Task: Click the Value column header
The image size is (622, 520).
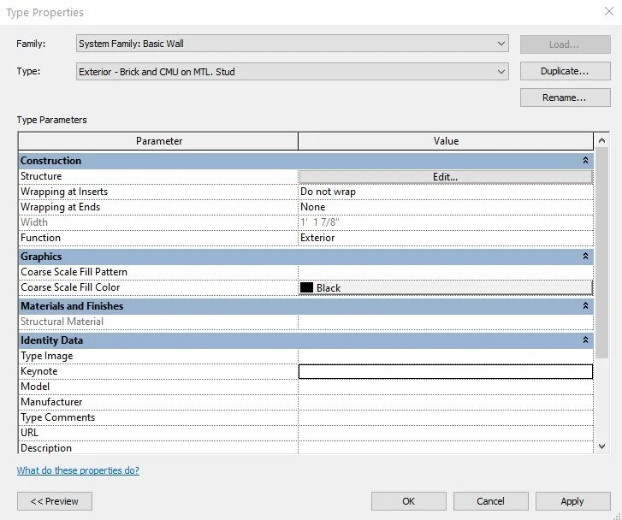Action: [x=446, y=141]
